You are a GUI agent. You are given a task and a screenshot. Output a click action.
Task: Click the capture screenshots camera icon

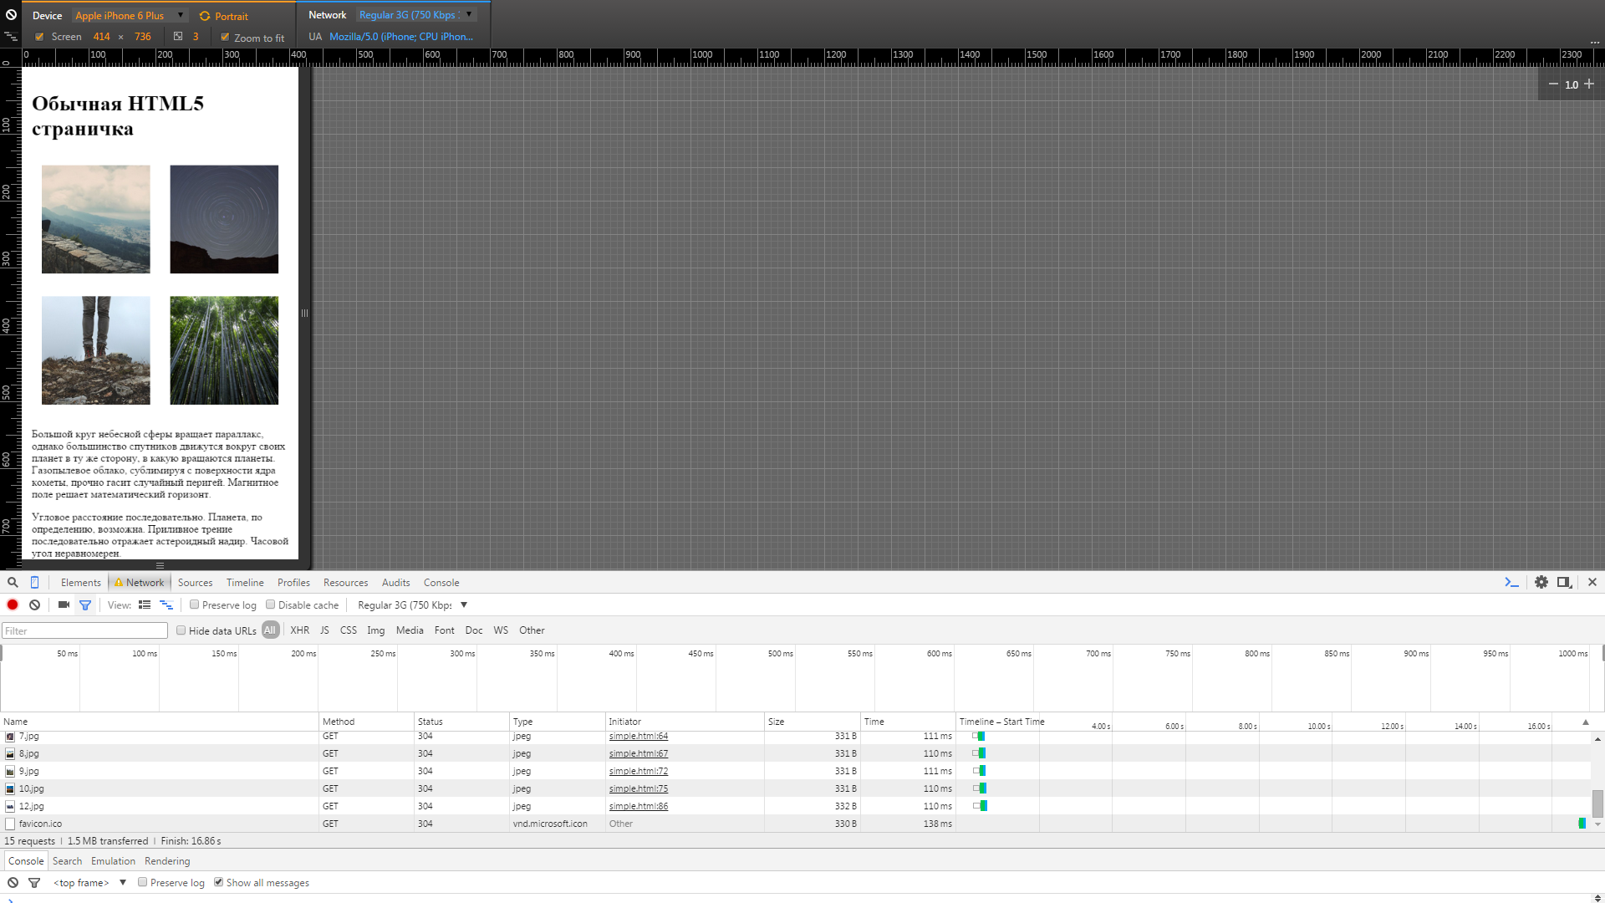point(64,605)
